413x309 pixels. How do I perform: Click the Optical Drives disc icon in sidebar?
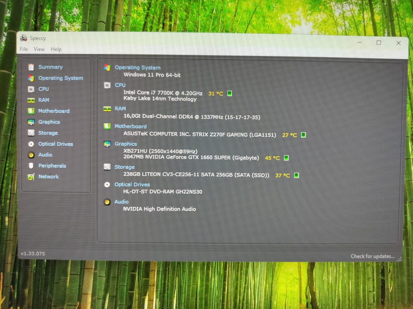[x=31, y=144]
